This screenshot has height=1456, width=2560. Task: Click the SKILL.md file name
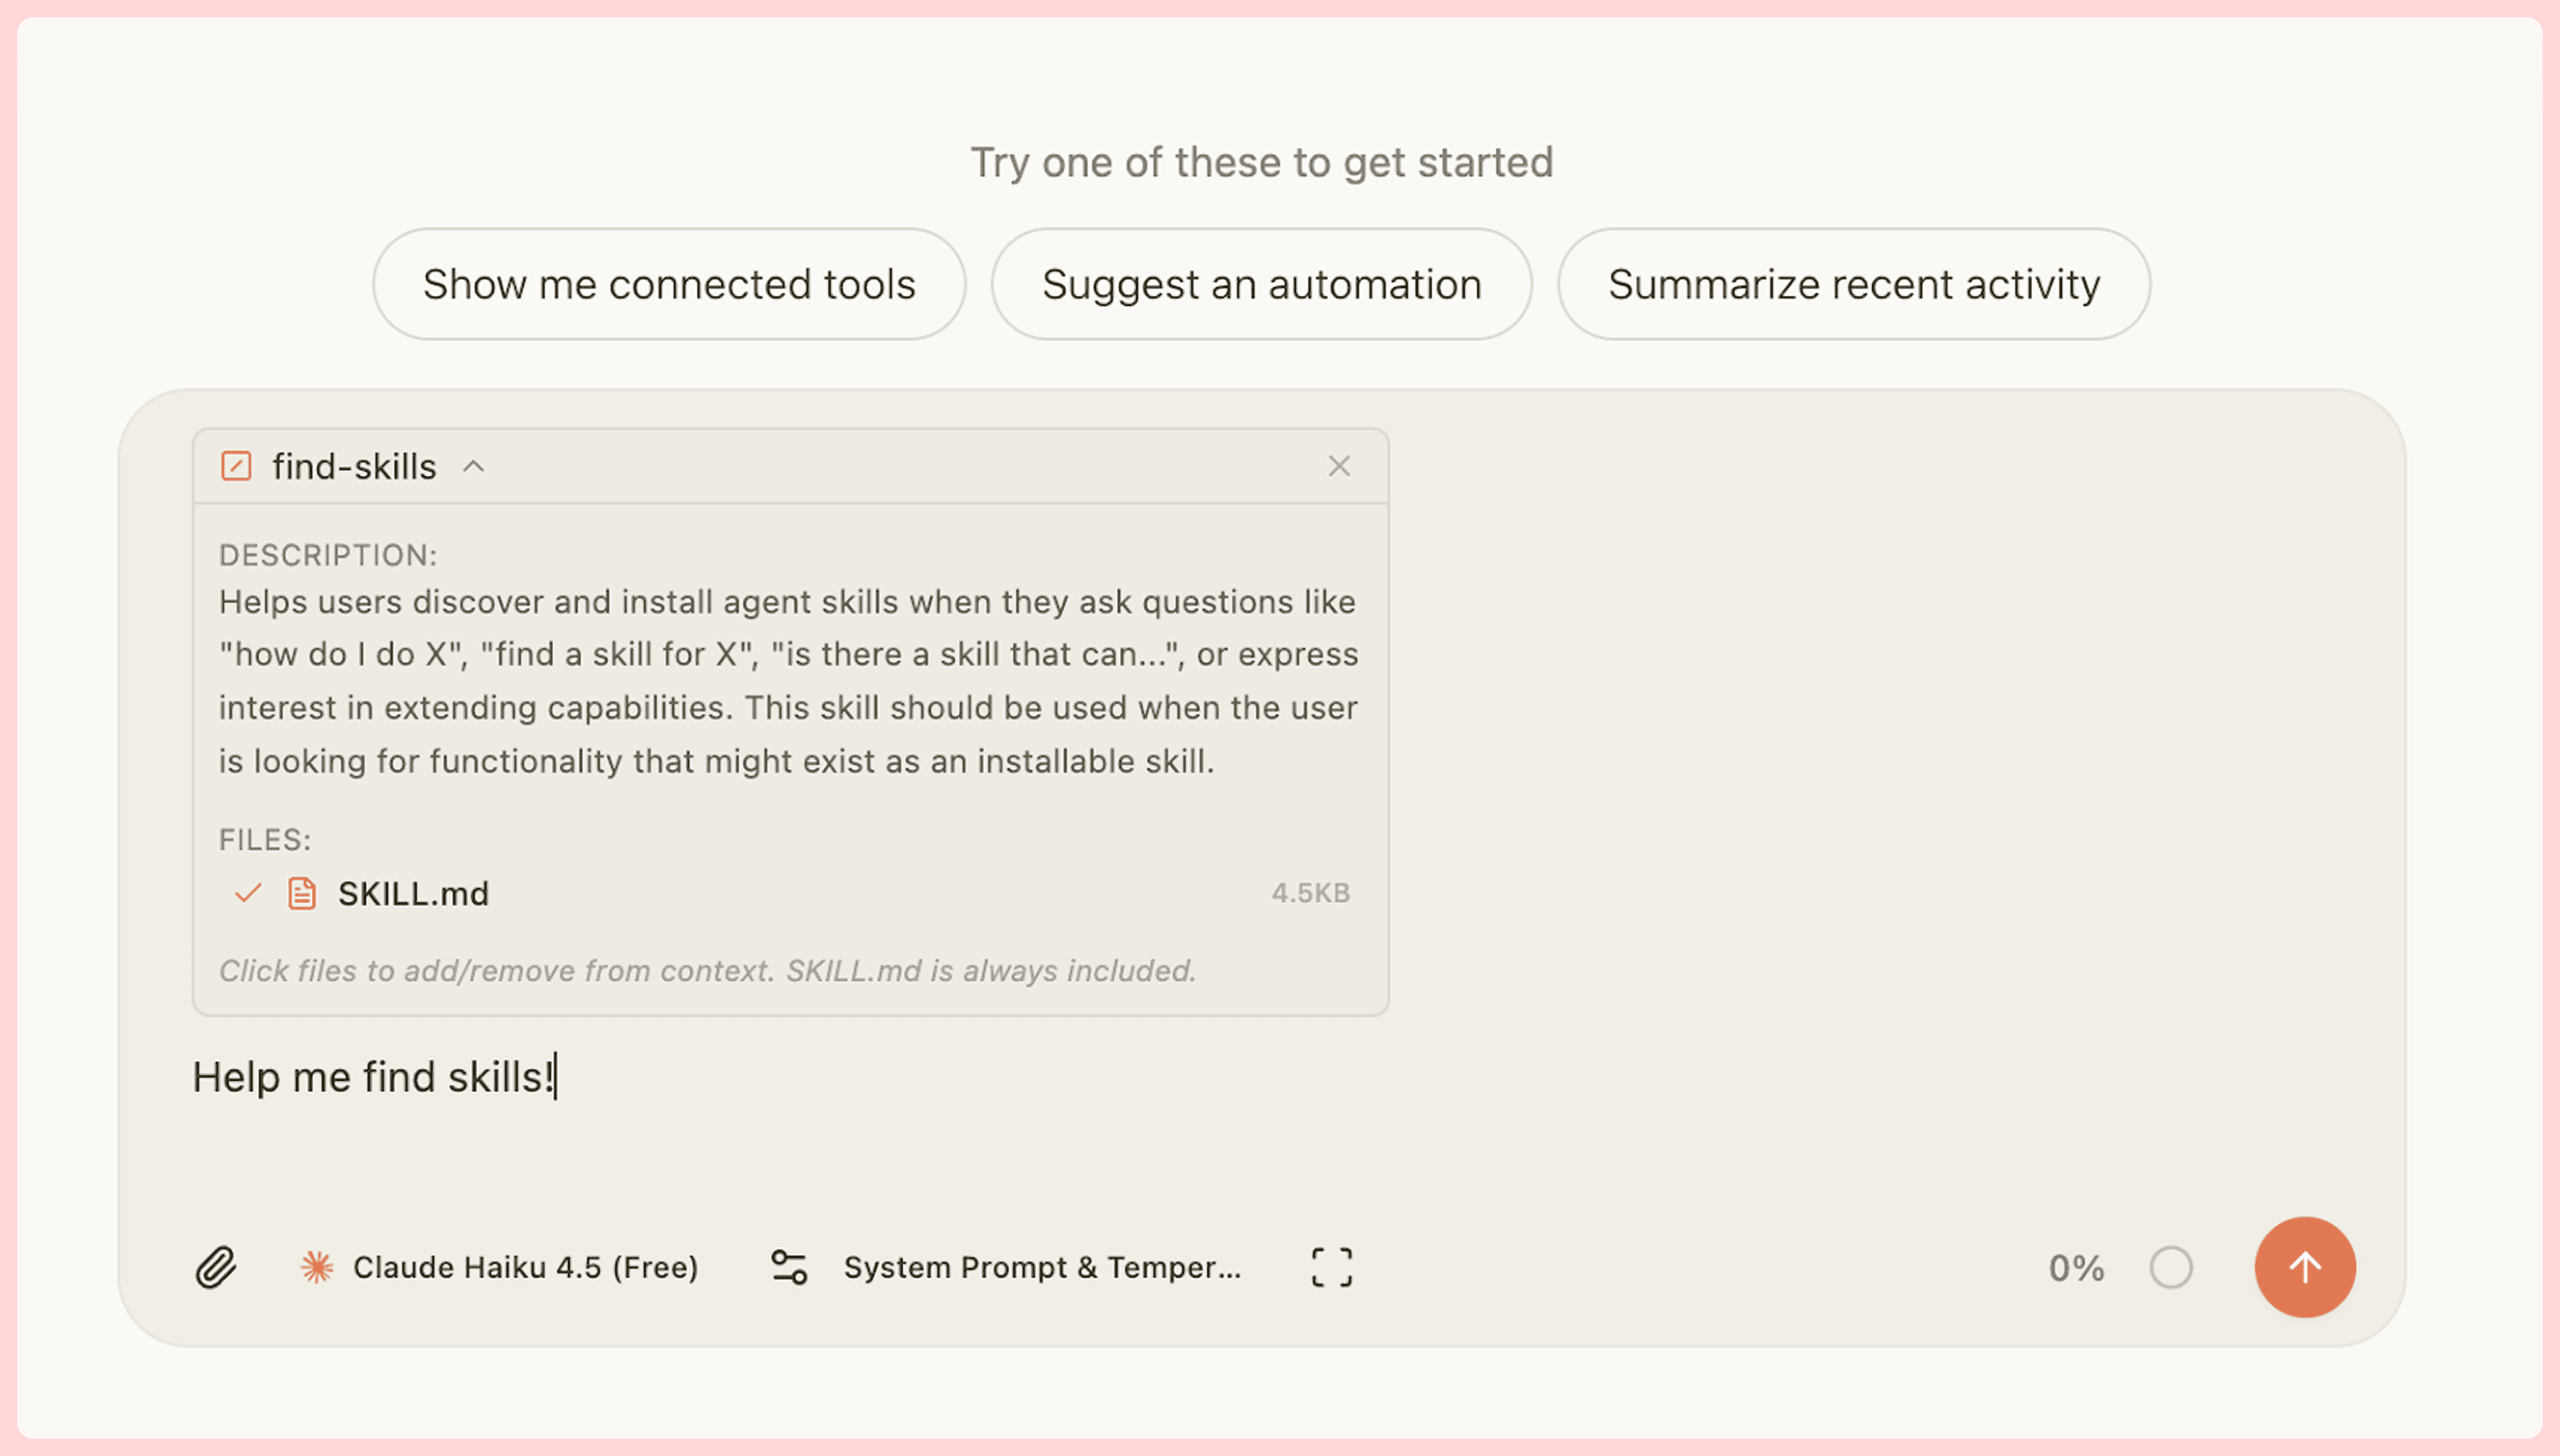413,893
